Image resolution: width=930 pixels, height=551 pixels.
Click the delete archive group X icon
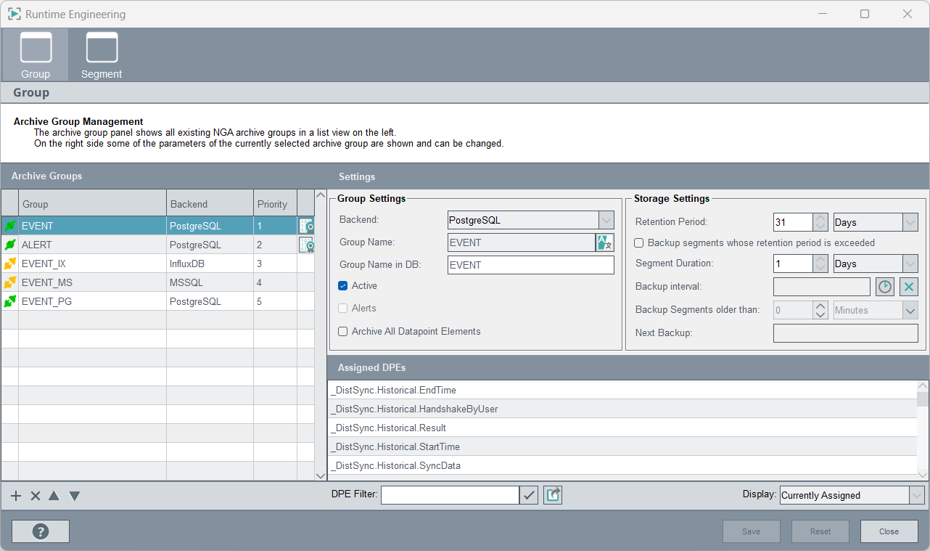[36, 496]
